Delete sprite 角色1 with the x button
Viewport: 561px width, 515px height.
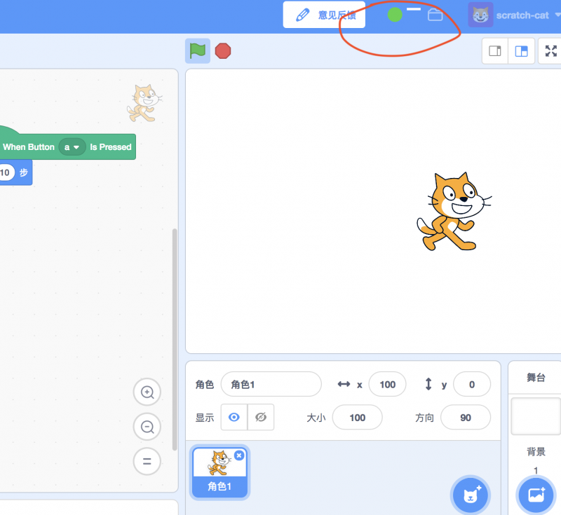[x=239, y=455]
